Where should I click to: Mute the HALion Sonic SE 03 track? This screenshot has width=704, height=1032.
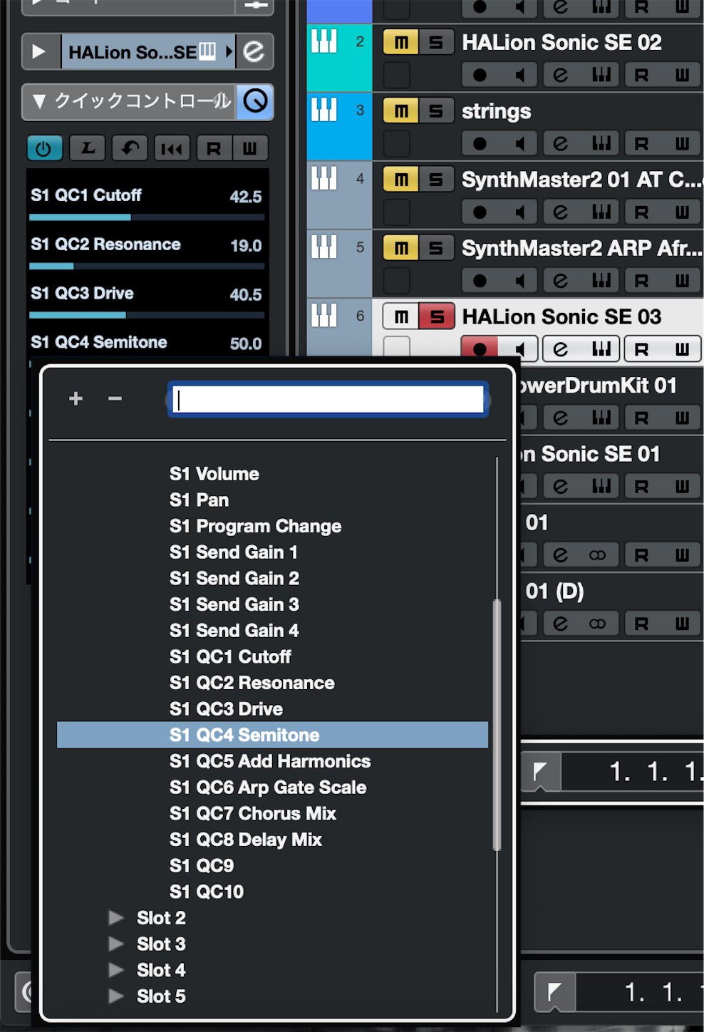(401, 316)
